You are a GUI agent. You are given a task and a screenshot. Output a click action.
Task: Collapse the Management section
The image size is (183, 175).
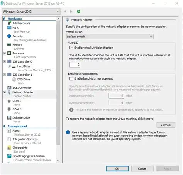pos(4,126)
